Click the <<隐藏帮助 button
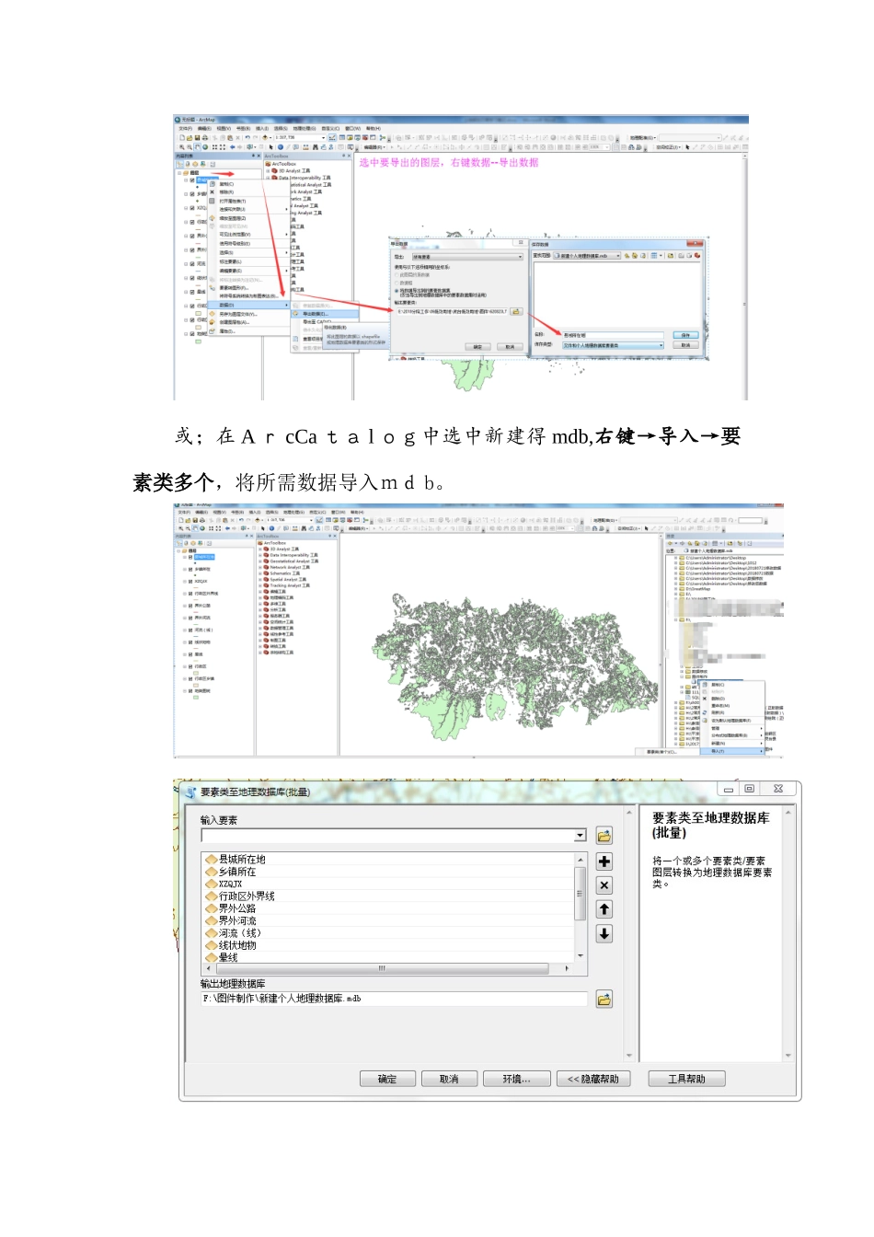This screenshot has height=1237, width=874. pos(593,1079)
